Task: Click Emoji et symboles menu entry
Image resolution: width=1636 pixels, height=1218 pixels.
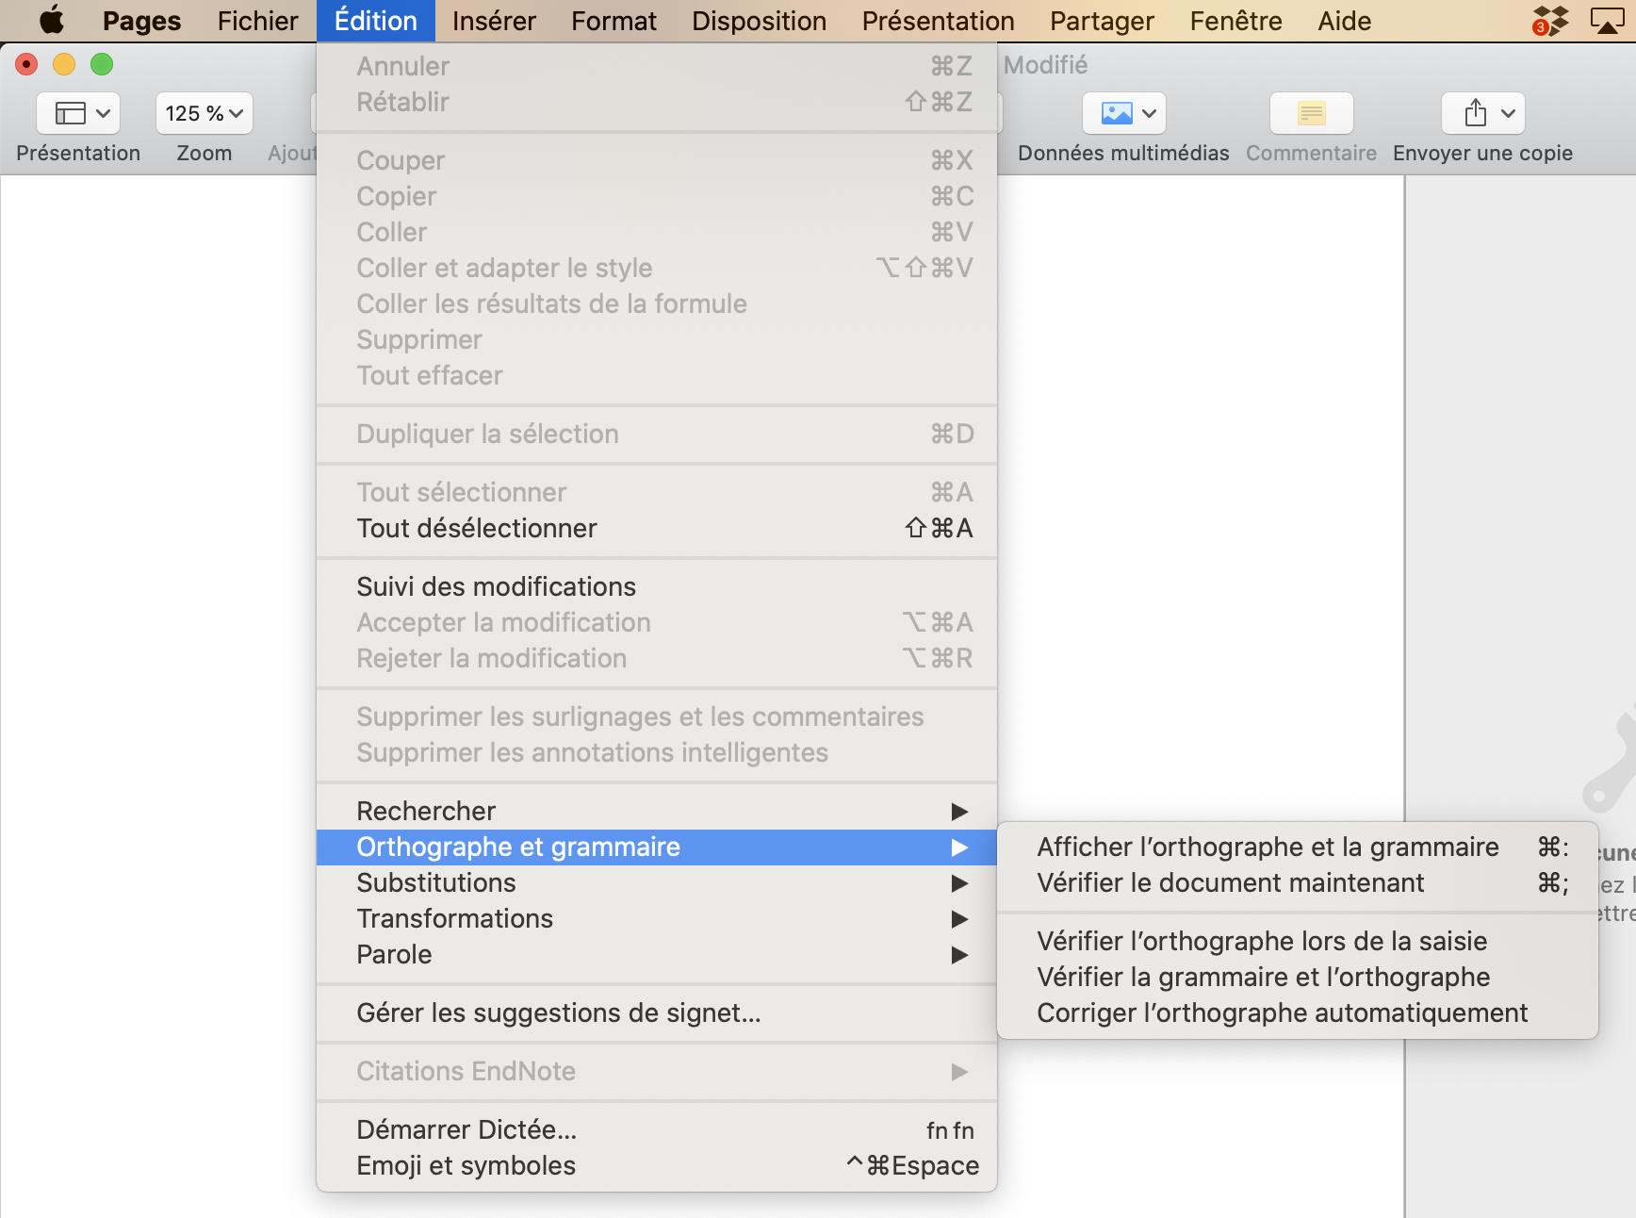Action: [466, 1165]
